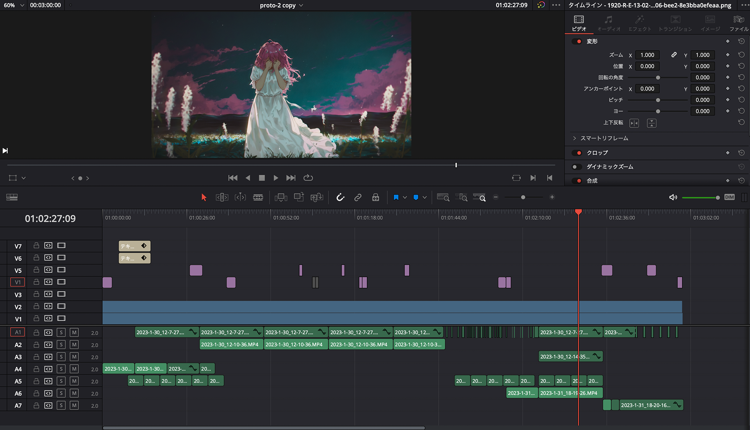The image size is (750, 430).
Task: Toggle the linked selection chain icon
Action: [357, 197]
